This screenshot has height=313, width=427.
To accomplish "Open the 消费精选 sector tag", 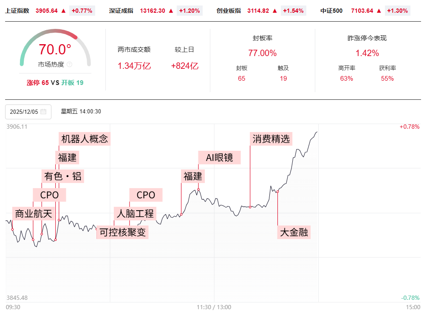I will click(x=271, y=139).
